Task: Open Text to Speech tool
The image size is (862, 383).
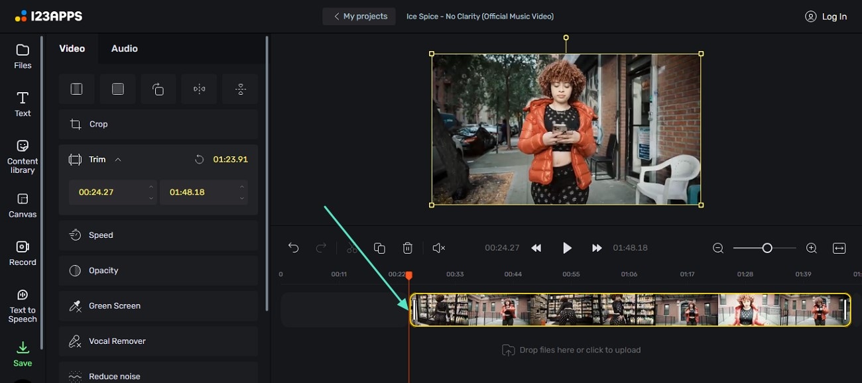Action: click(x=23, y=305)
